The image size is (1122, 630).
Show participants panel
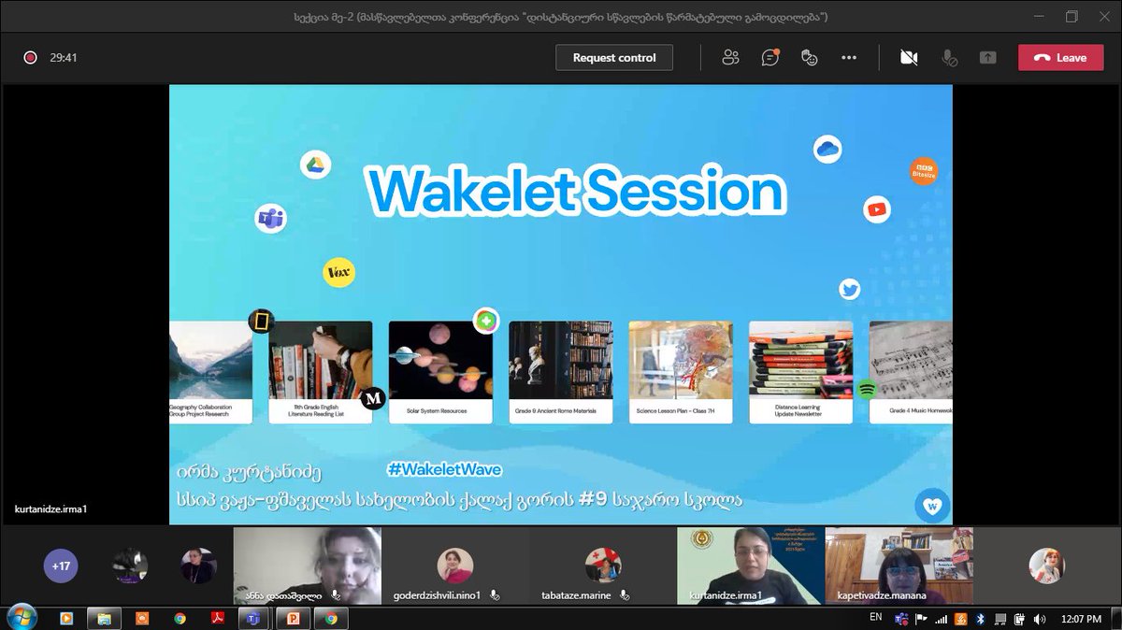[x=730, y=57]
